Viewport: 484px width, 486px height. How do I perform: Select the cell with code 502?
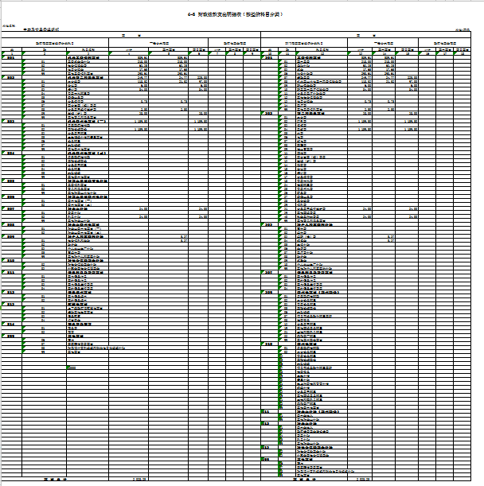click(x=11, y=77)
